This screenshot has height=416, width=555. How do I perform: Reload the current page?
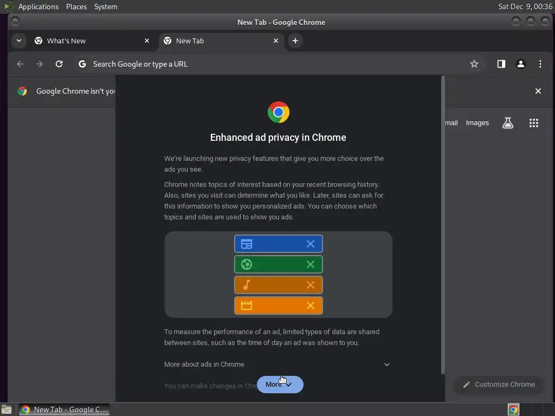(x=59, y=64)
